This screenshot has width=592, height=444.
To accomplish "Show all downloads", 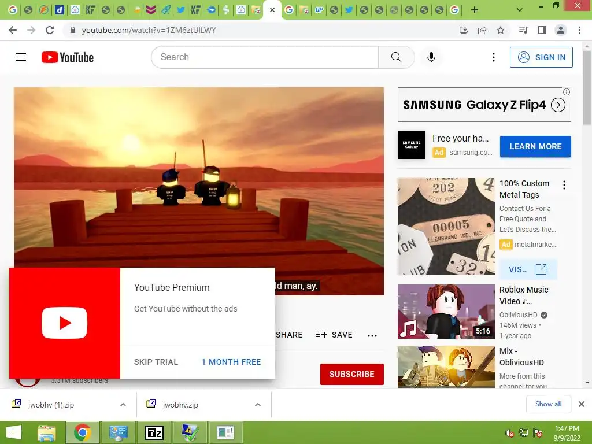I will pos(548,404).
